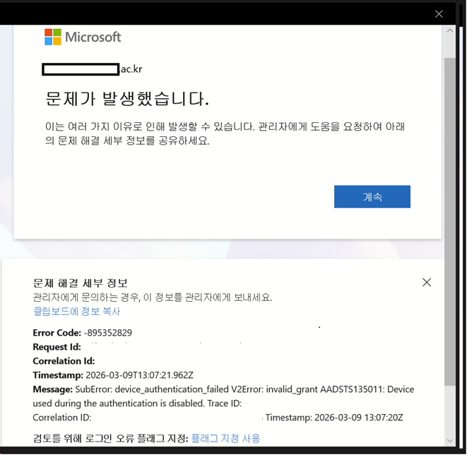Viewport: 467px width, 455px height.
Task: Click the scrollbar down arrow
Action: [x=450, y=440]
